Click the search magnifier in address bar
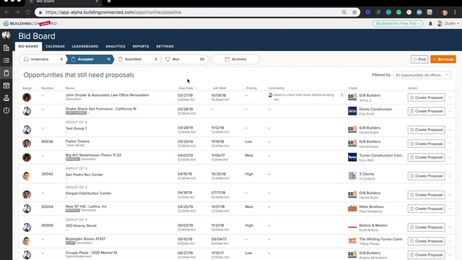Screen dimensions: 462x260 click(x=344, y=12)
